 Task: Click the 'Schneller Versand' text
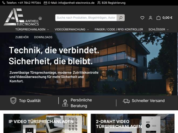click(x=148, y=101)
